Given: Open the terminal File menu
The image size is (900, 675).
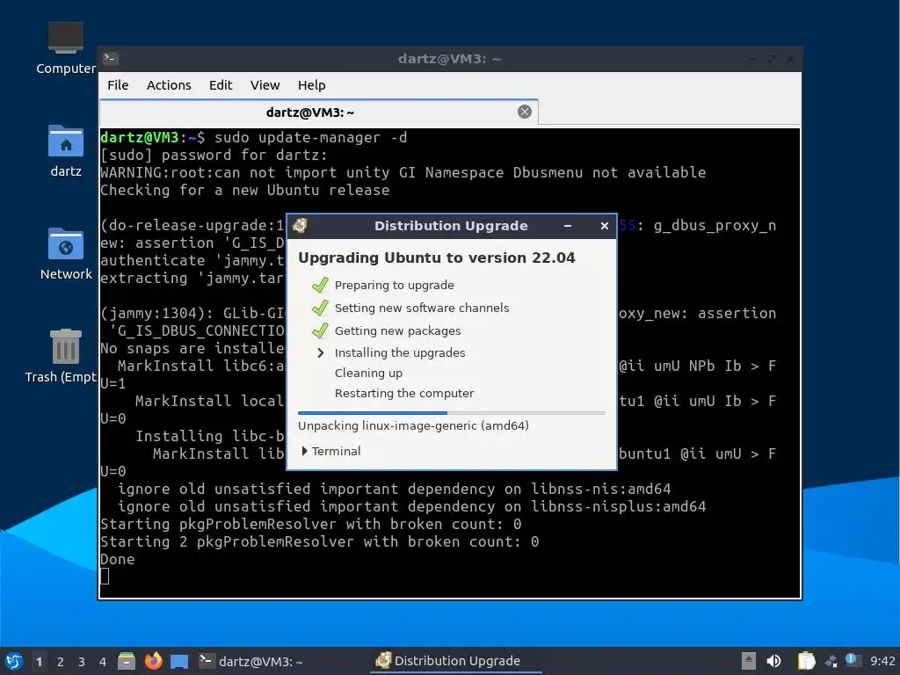Looking at the screenshot, I should point(118,85).
